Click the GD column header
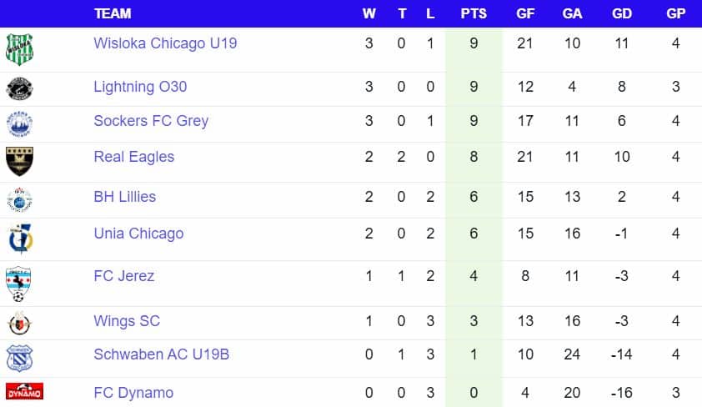Screen dimensions: 702x407 pyautogui.click(x=621, y=13)
